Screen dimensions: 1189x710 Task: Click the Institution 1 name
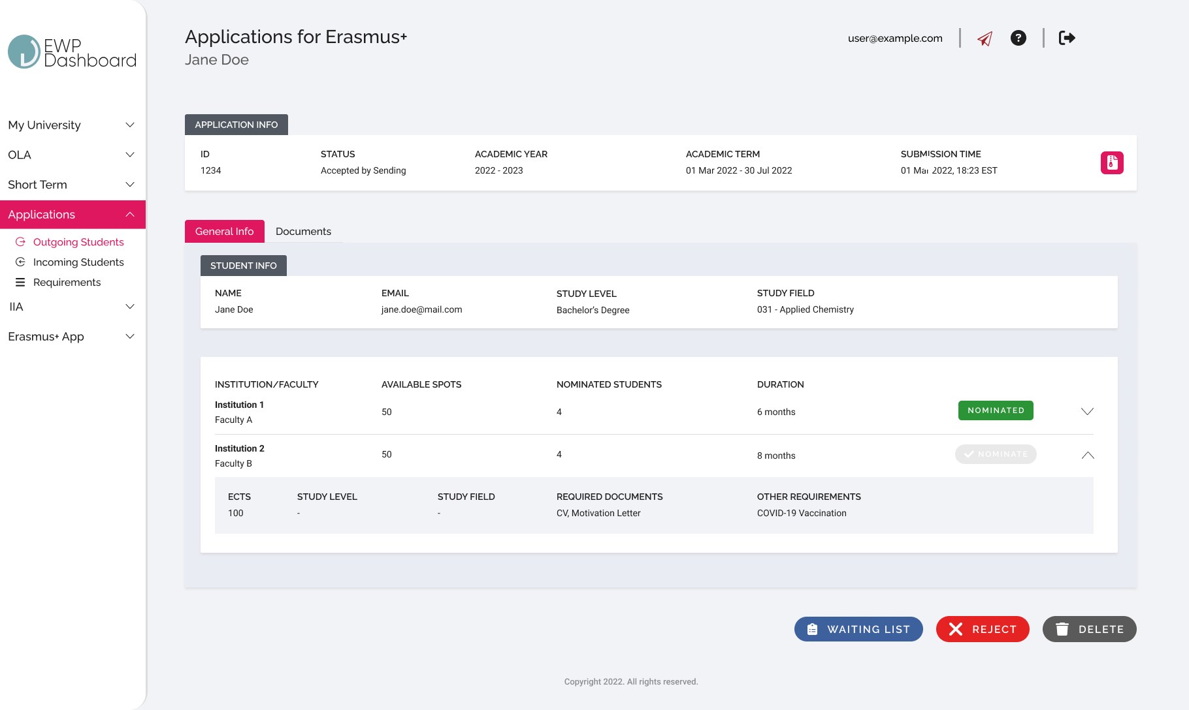[x=239, y=405]
